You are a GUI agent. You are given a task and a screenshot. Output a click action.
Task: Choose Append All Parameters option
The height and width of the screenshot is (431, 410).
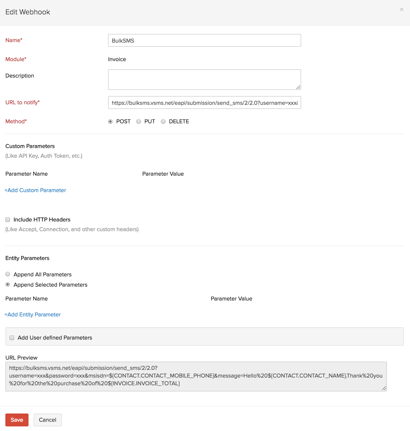tap(8, 274)
